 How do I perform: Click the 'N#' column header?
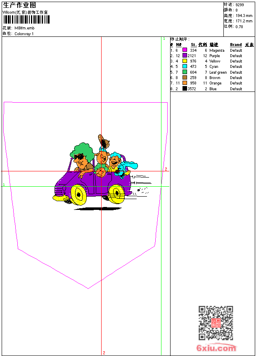tap(178, 45)
